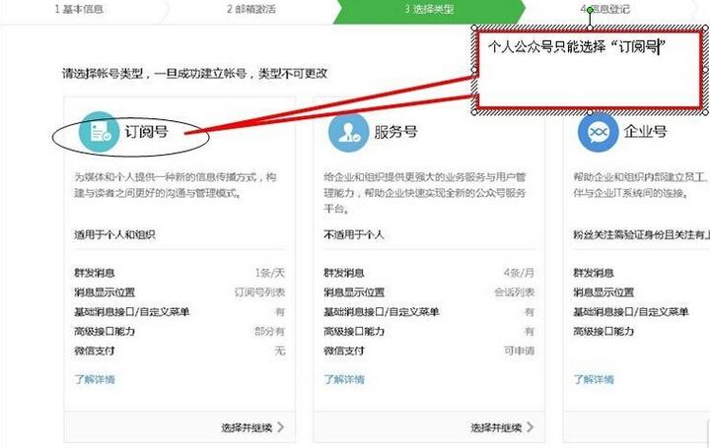Click the green rotation handle on text box

(x=590, y=10)
